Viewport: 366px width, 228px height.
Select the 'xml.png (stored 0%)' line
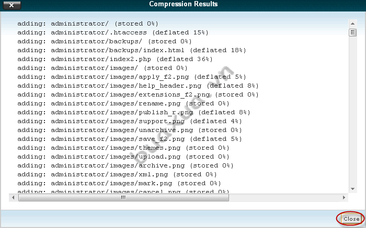(117, 174)
